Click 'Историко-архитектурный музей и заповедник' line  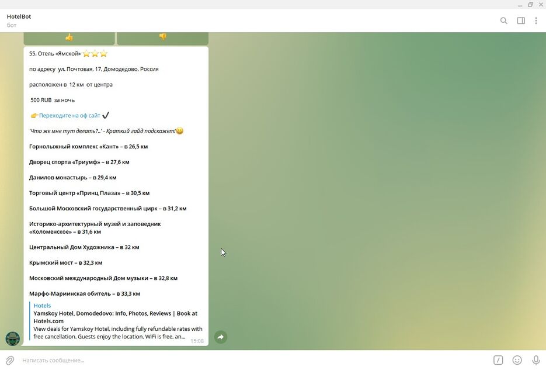[95, 228]
